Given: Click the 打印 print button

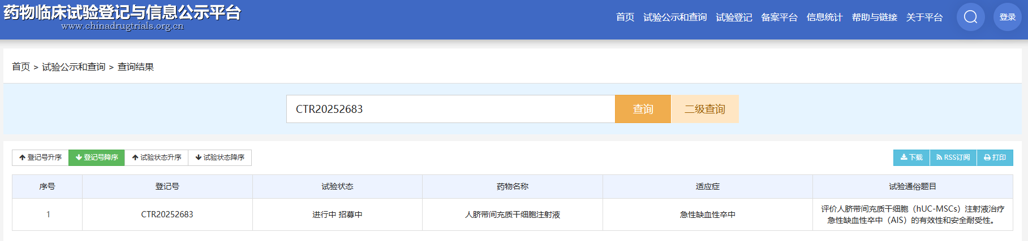Looking at the screenshot, I should click(995, 157).
